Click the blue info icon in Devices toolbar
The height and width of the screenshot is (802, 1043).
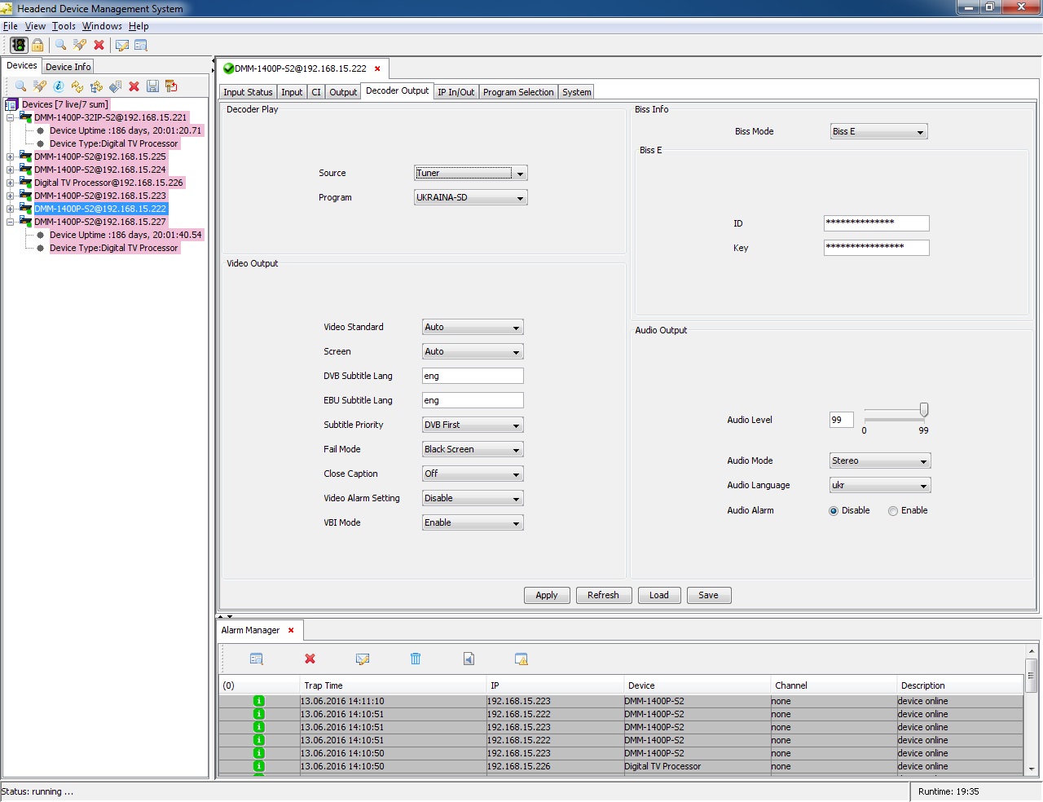[59, 86]
